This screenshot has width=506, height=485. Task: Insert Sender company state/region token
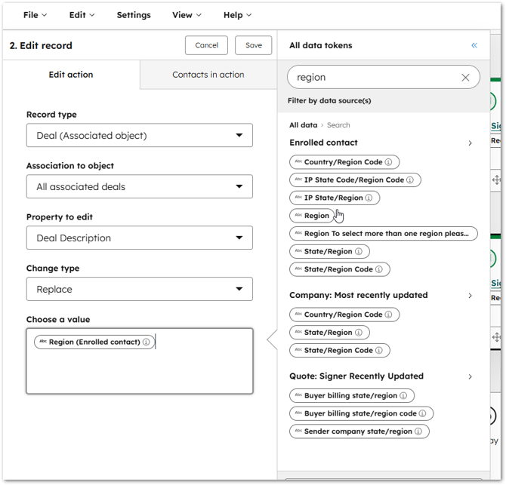pyautogui.click(x=358, y=431)
